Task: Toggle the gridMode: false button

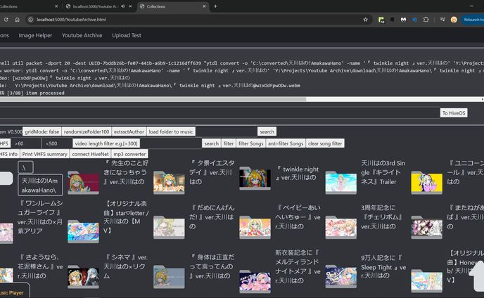Action: (x=42, y=131)
